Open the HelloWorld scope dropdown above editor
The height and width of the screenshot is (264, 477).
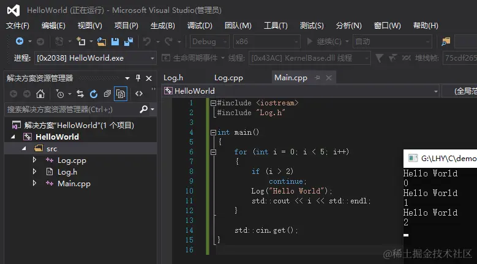435,91
